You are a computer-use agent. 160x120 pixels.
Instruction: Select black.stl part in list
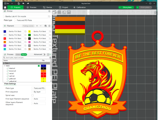coord(12,68)
